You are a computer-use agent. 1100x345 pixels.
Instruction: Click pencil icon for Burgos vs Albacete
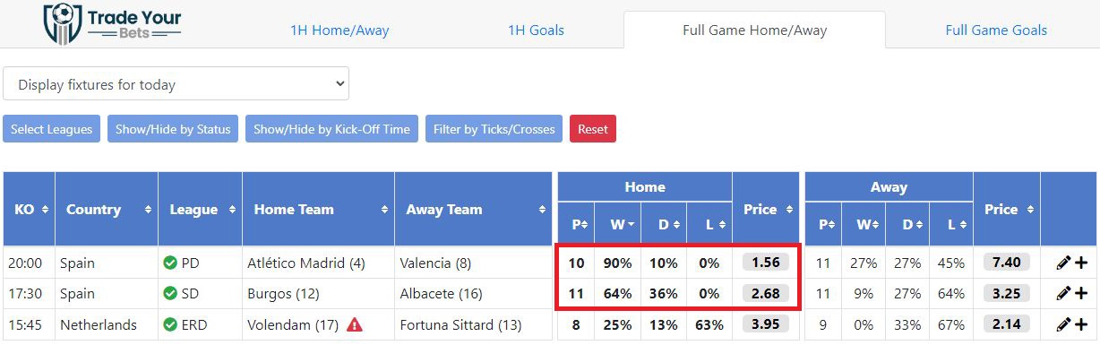point(1063,293)
